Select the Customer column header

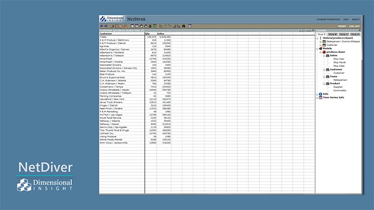(x=106, y=34)
